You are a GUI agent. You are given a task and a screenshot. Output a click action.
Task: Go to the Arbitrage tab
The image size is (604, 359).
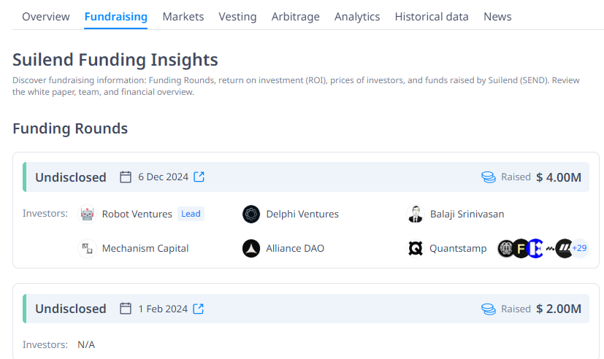click(x=296, y=17)
